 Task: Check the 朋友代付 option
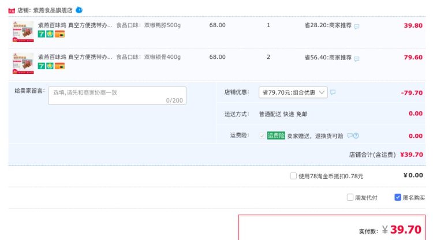350,197
